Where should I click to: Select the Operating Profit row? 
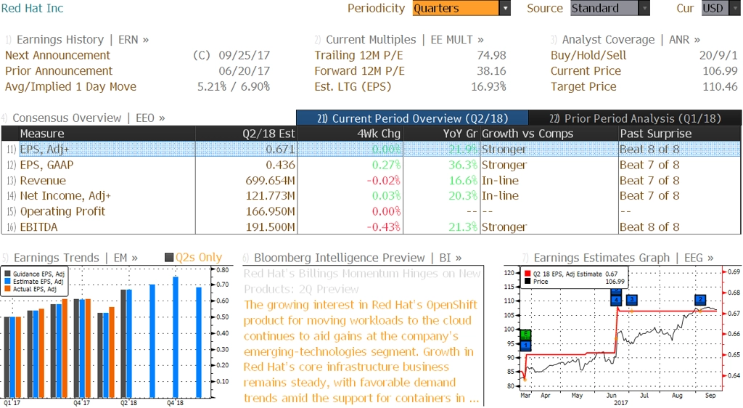click(x=371, y=211)
